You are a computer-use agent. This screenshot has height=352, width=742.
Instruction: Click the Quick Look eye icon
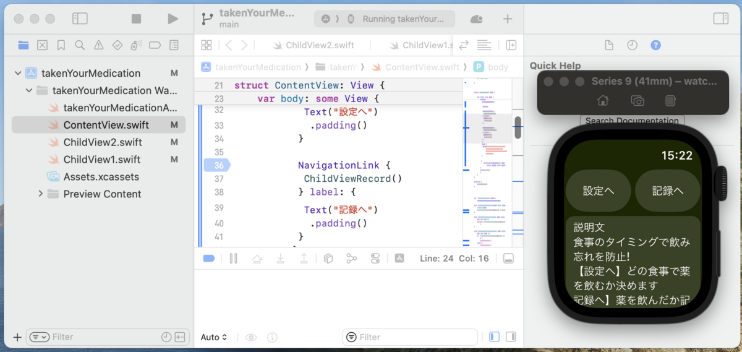(251, 337)
